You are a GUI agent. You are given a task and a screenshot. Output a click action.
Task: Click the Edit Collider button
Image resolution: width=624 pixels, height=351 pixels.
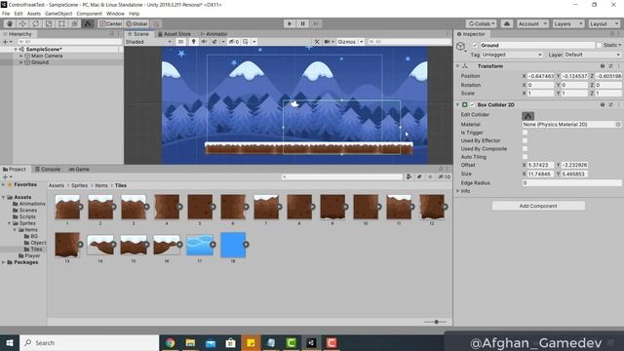pyautogui.click(x=527, y=115)
